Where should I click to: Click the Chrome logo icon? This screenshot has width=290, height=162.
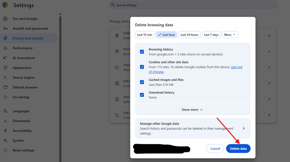coord(5,5)
